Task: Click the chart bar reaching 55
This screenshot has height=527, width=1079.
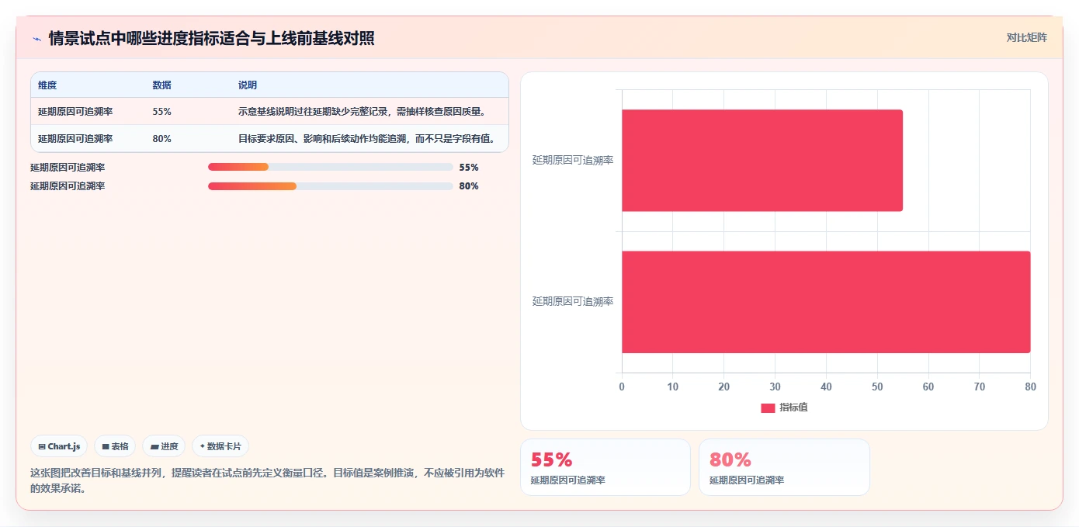Action: [762, 161]
